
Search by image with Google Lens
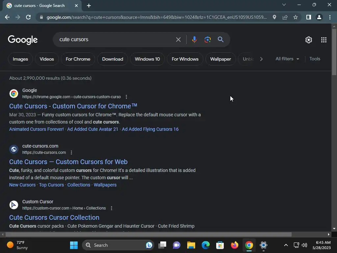[x=207, y=40]
